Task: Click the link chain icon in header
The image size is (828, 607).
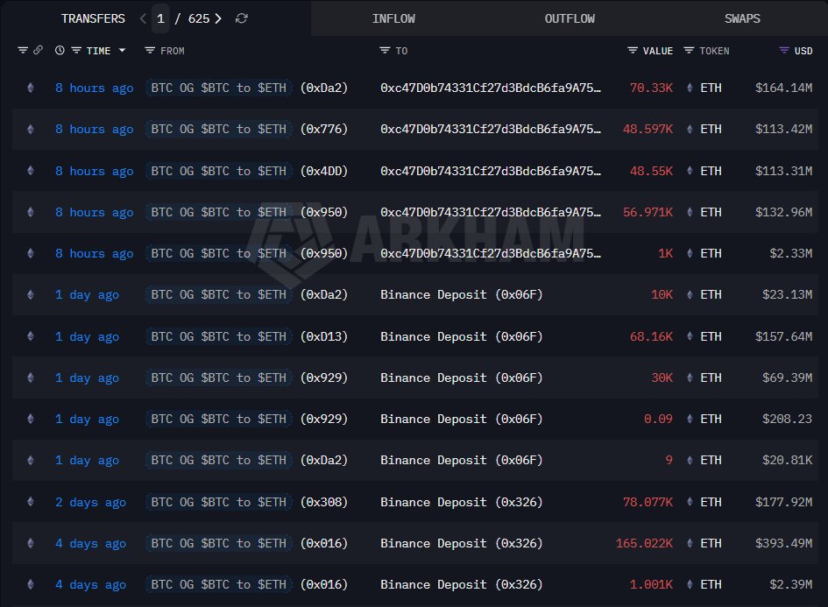Action: 38,50
